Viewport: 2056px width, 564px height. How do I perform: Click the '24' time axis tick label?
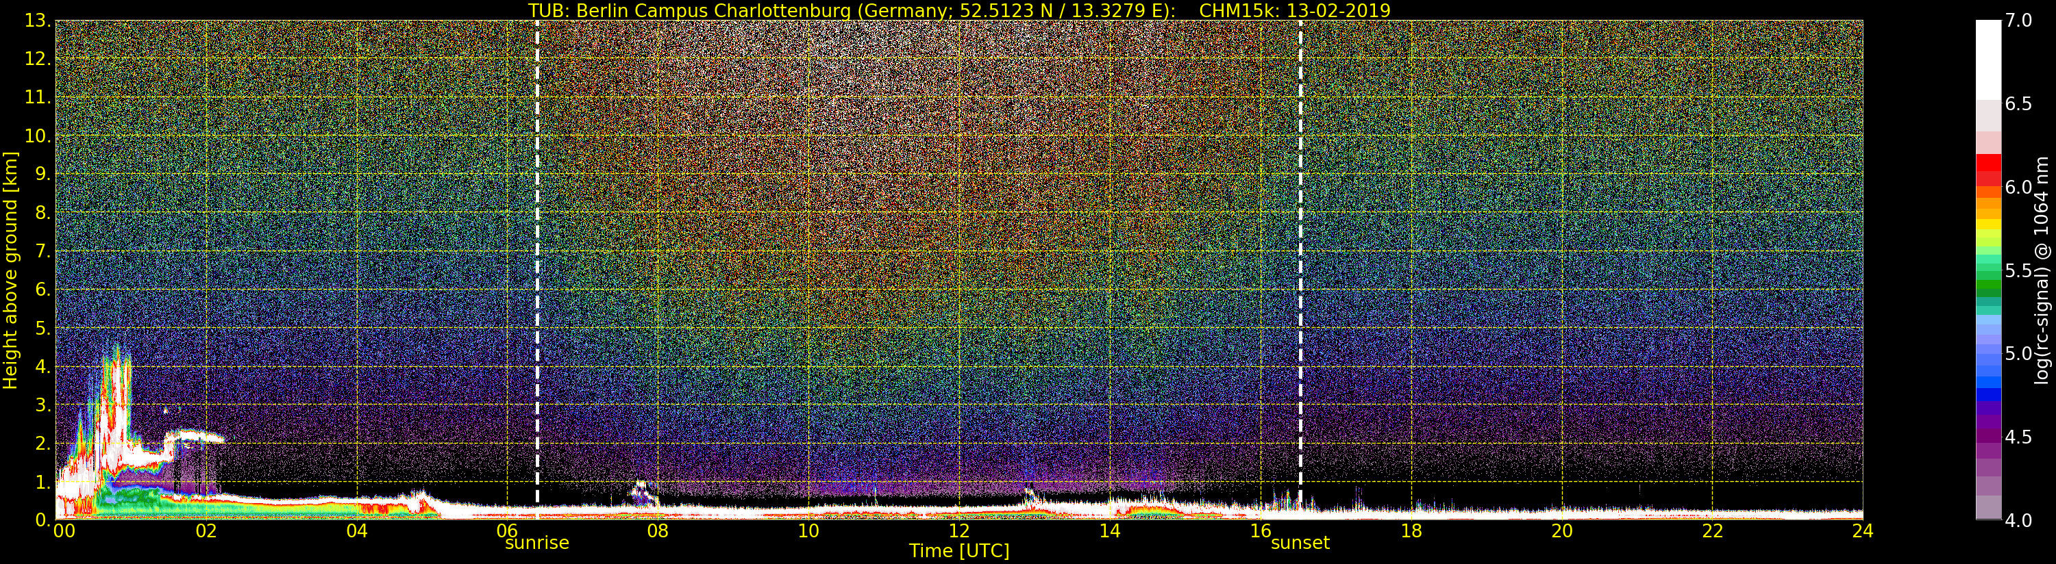click(x=1863, y=531)
